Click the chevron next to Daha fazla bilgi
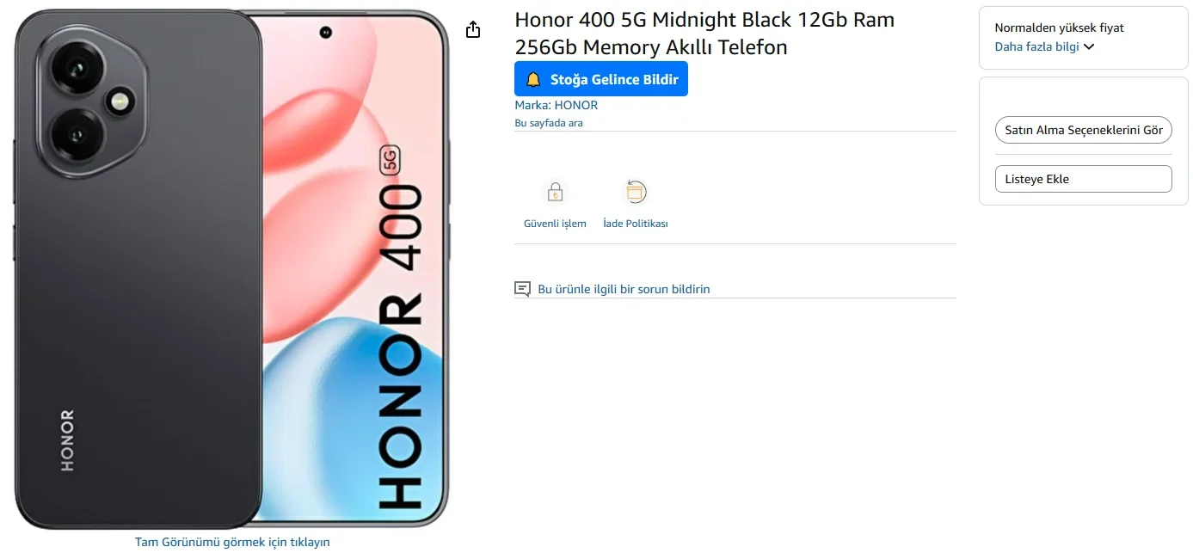This screenshot has height=553, width=1193. (x=1089, y=46)
